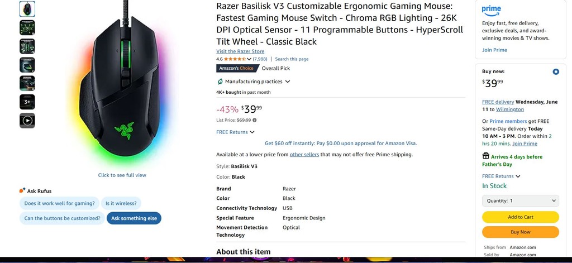Expand the Manufacturing practices section
The image size is (572, 263).
click(x=288, y=82)
